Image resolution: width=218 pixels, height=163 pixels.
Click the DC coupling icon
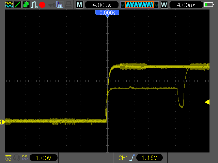coord(8,158)
